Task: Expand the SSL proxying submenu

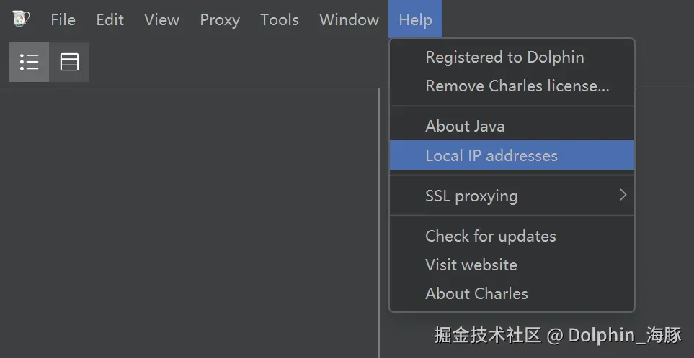Action: click(x=512, y=196)
